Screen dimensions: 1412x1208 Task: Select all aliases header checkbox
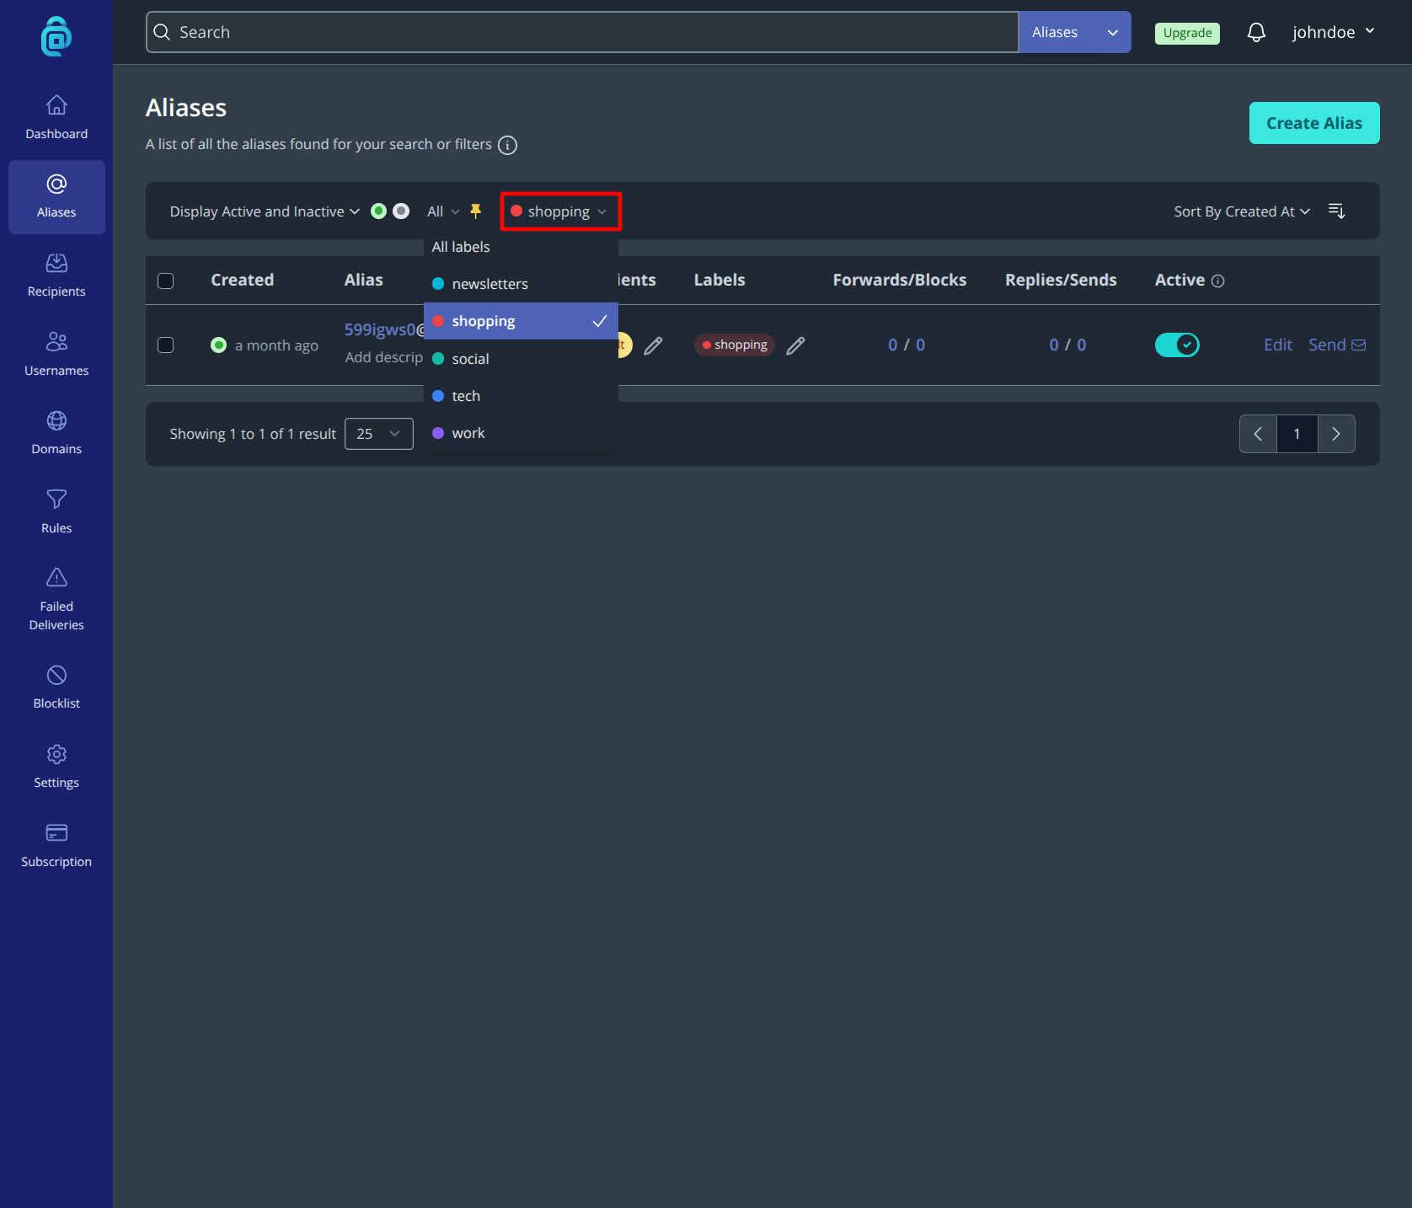click(x=166, y=281)
